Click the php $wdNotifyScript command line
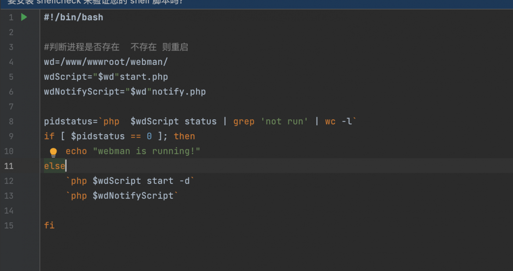Screen dimensions: 513x271 coord(122,196)
